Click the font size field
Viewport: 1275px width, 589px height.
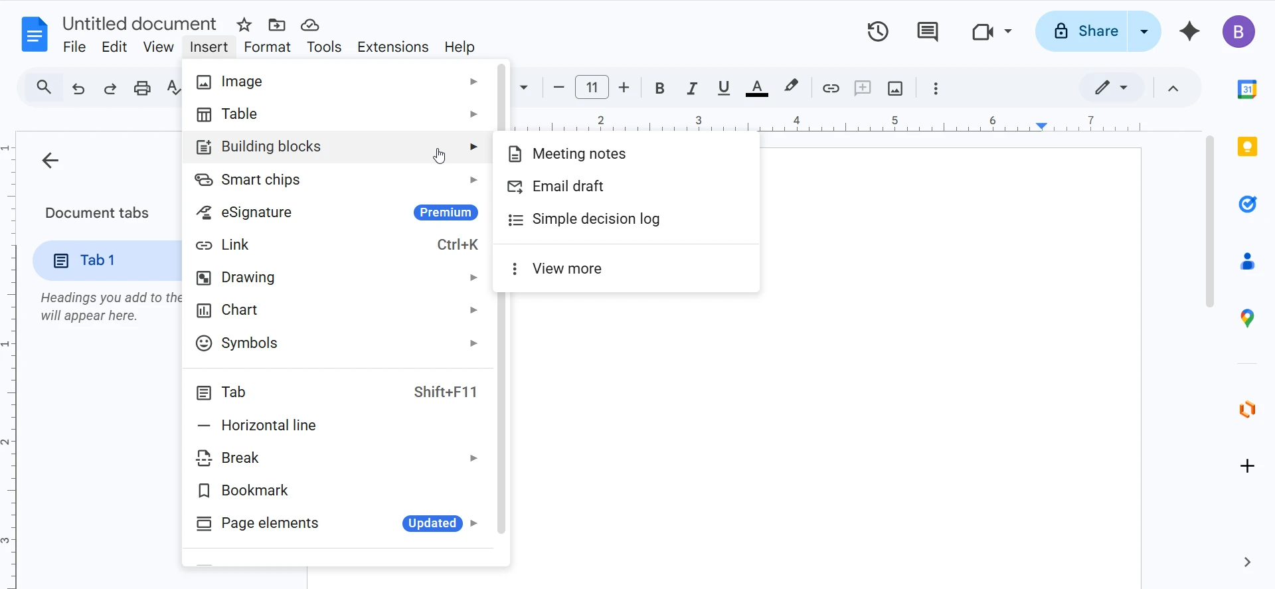coord(592,88)
